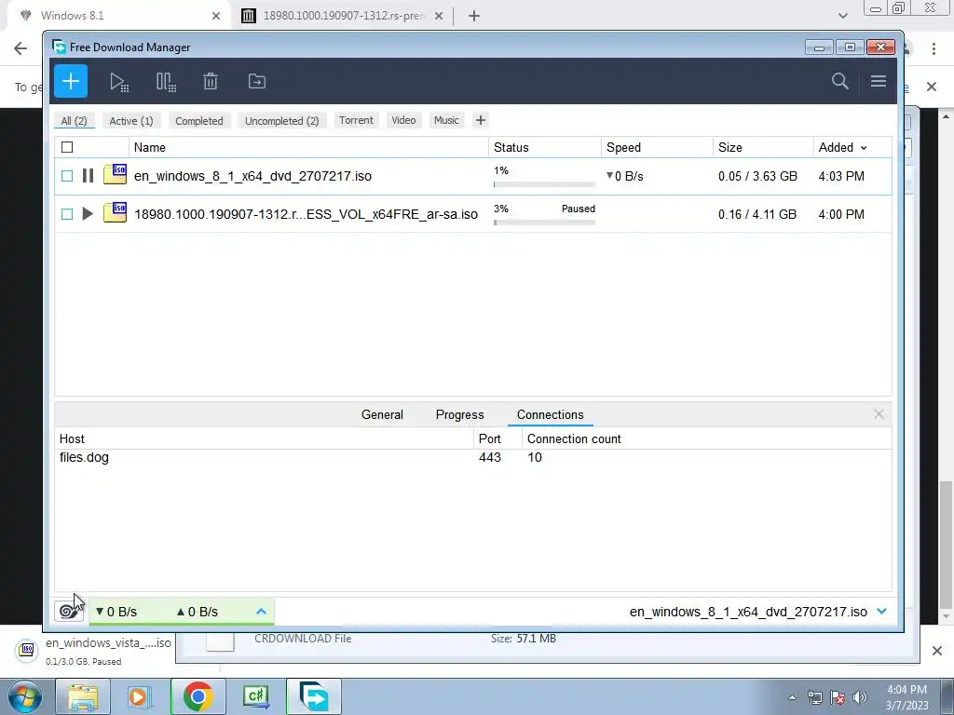Select the Torrent filter

(x=356, y=120)
